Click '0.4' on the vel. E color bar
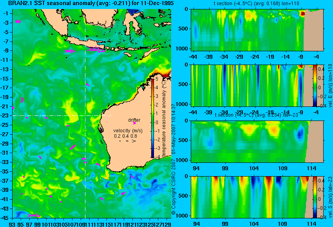The image size is (333, 227). (x=321, y=69)
